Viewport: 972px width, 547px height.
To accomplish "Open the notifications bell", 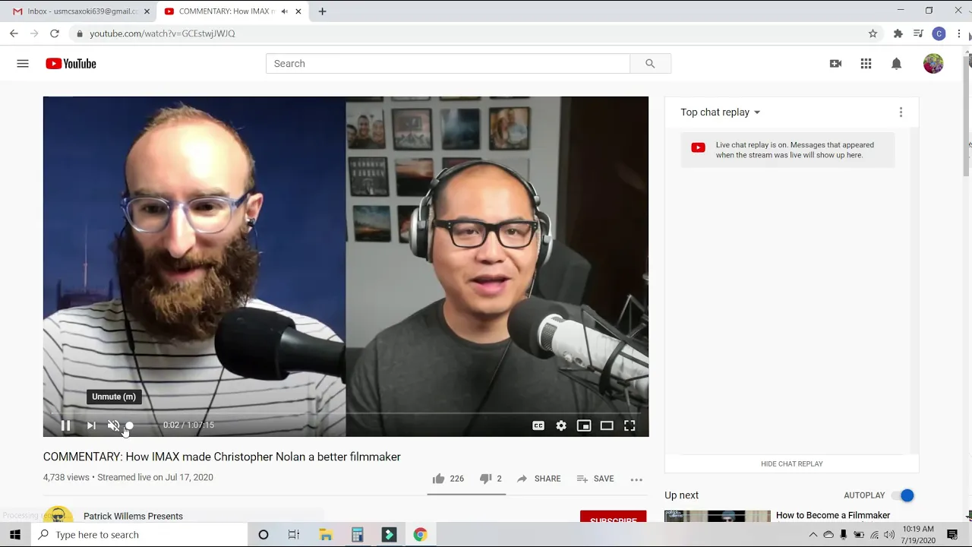I will click(896, 64).
